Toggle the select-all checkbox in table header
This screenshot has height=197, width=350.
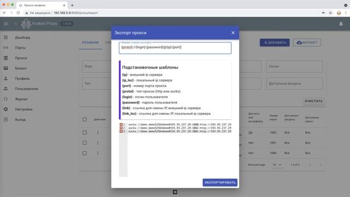point(85,119)
